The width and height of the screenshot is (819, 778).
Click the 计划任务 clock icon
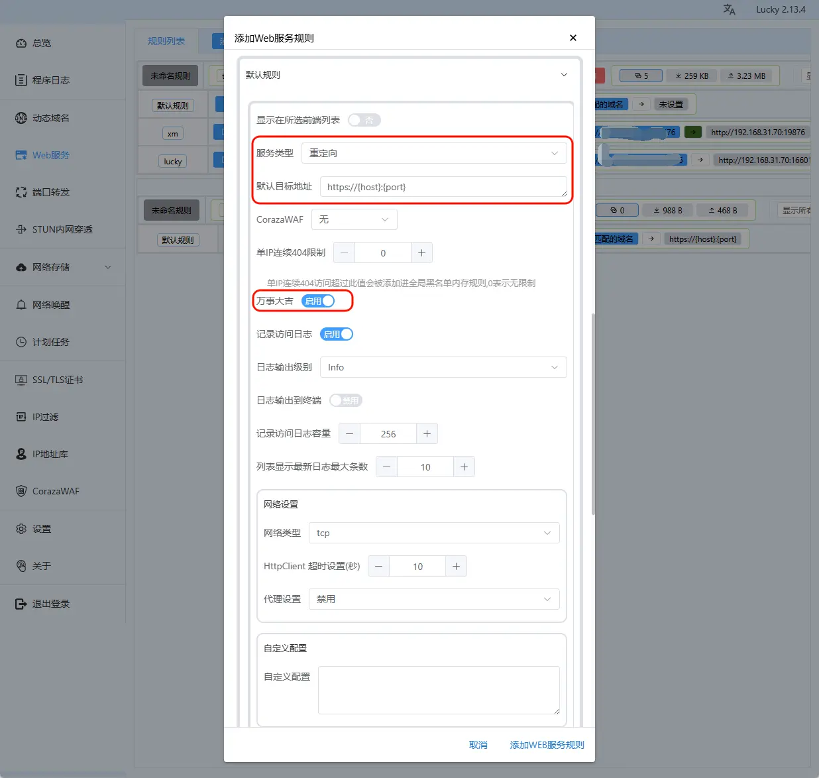click(x=21, y=342)
